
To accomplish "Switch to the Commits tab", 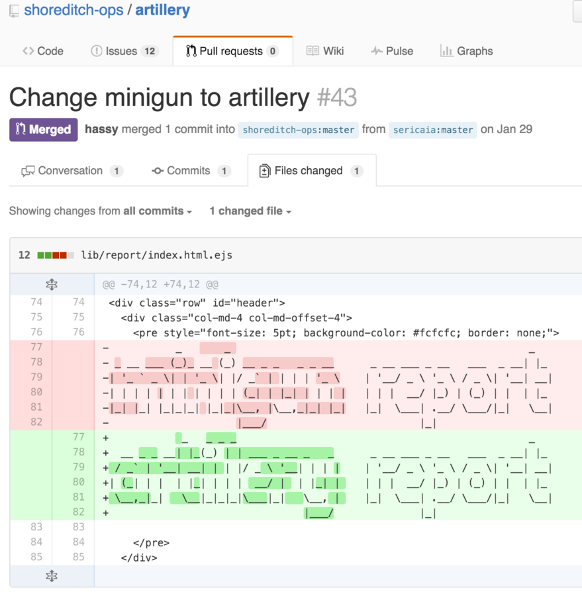I will tap(191, 171).
